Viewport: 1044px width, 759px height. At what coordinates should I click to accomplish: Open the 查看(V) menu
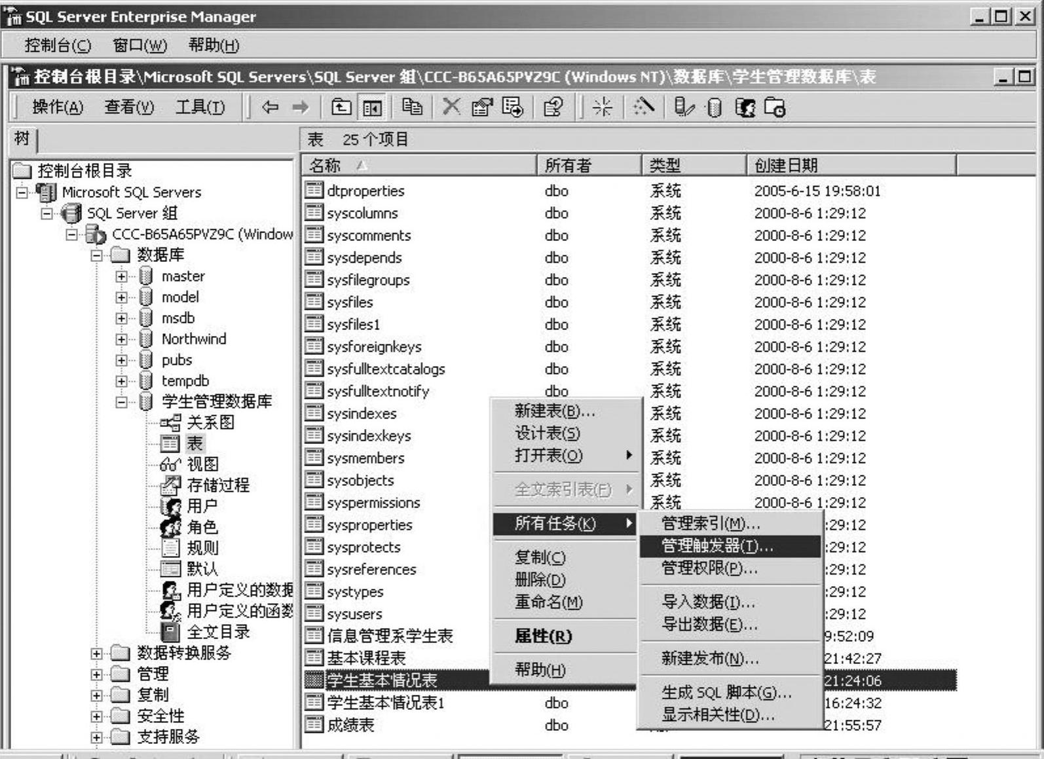pos(129,107)
